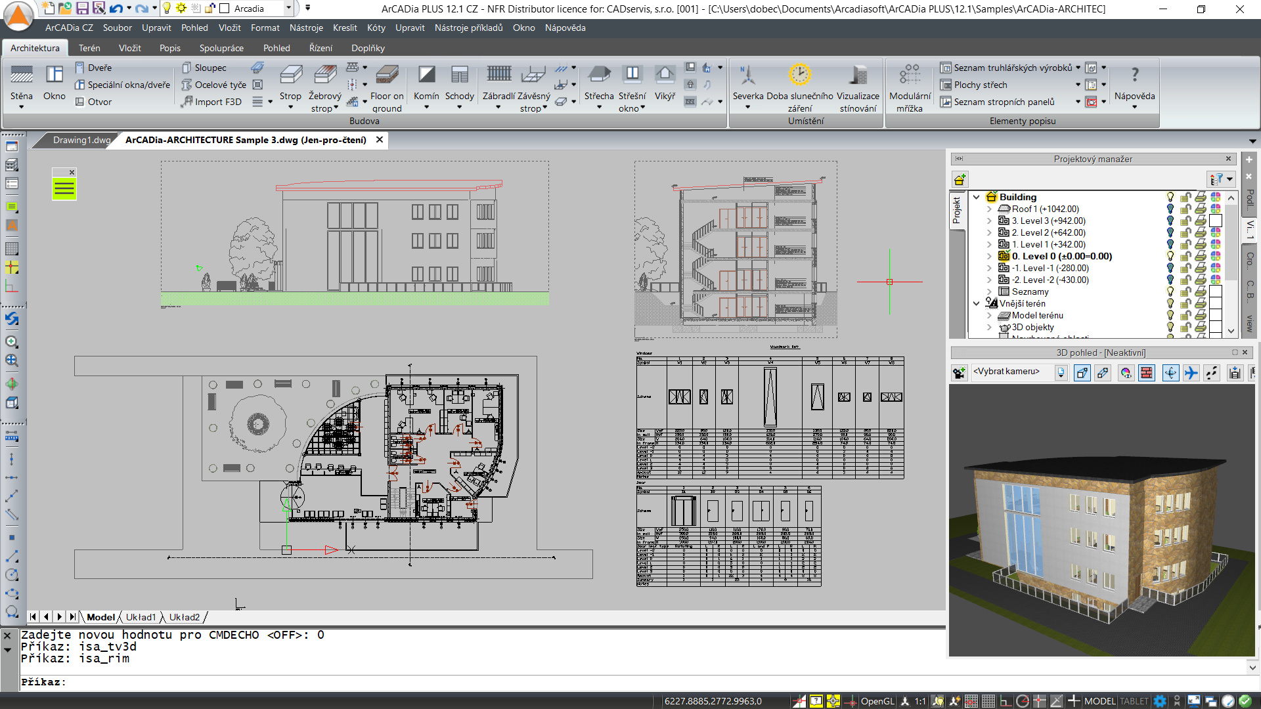Click the green hamburger floating menu icon

coord(64,189)
